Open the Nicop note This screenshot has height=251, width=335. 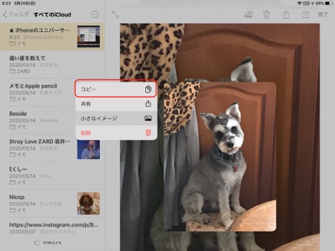pyautogui.click(x=52, y=204)
